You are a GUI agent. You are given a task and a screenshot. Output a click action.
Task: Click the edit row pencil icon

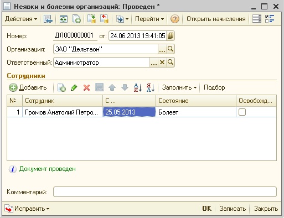pos(74,87)
